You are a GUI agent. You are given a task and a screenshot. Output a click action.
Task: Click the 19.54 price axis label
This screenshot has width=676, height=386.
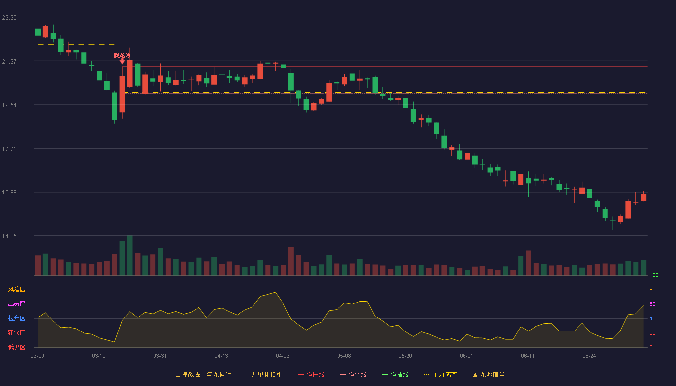[9, 105]
